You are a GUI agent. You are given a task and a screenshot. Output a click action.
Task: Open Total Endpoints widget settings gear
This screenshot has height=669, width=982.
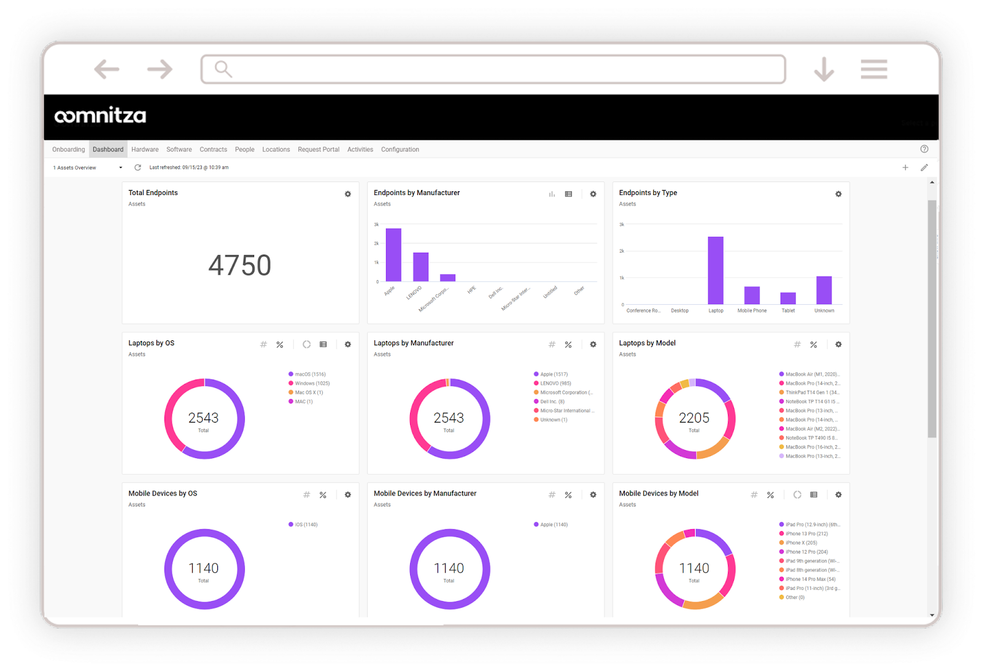point(348,194)
